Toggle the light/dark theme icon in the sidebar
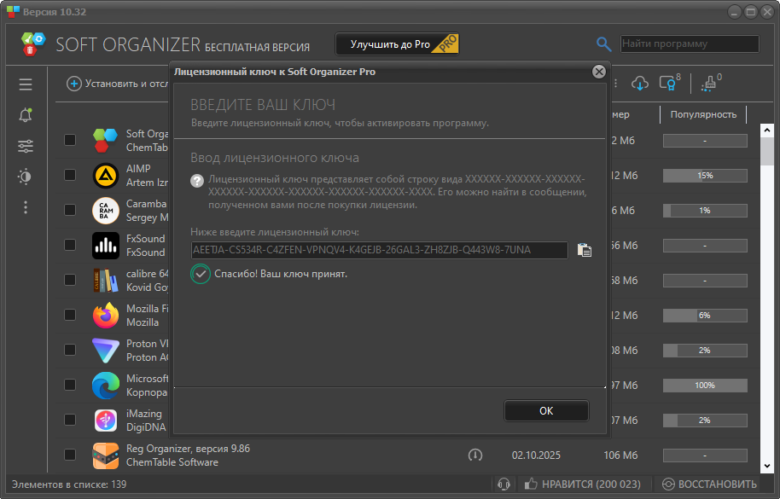 (x=26, y=177)
